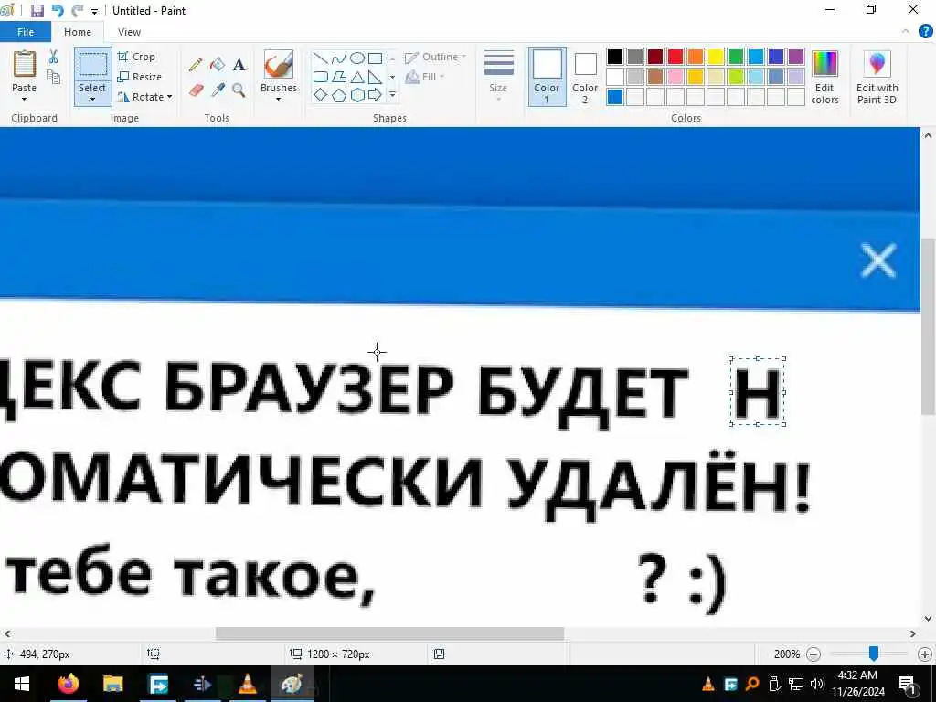Pick the red color swatch

[675, 57]
